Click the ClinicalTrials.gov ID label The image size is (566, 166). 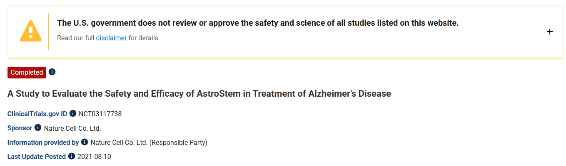(37, 114)
